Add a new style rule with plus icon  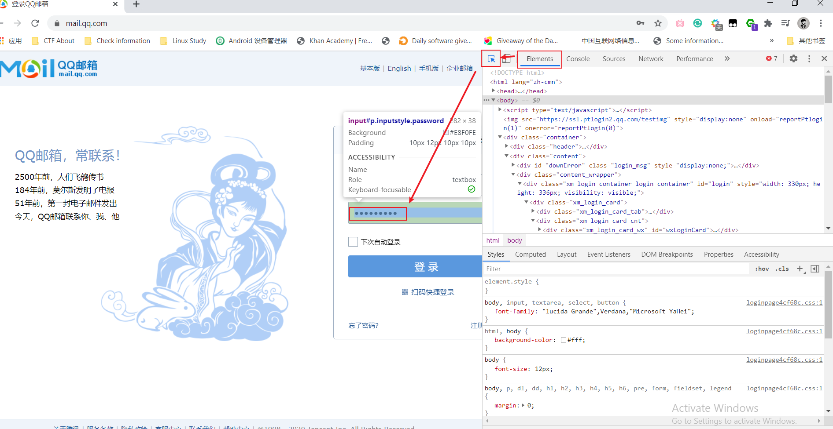[x=800, y=269]
